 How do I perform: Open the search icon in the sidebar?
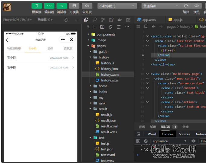pos(95,20)
